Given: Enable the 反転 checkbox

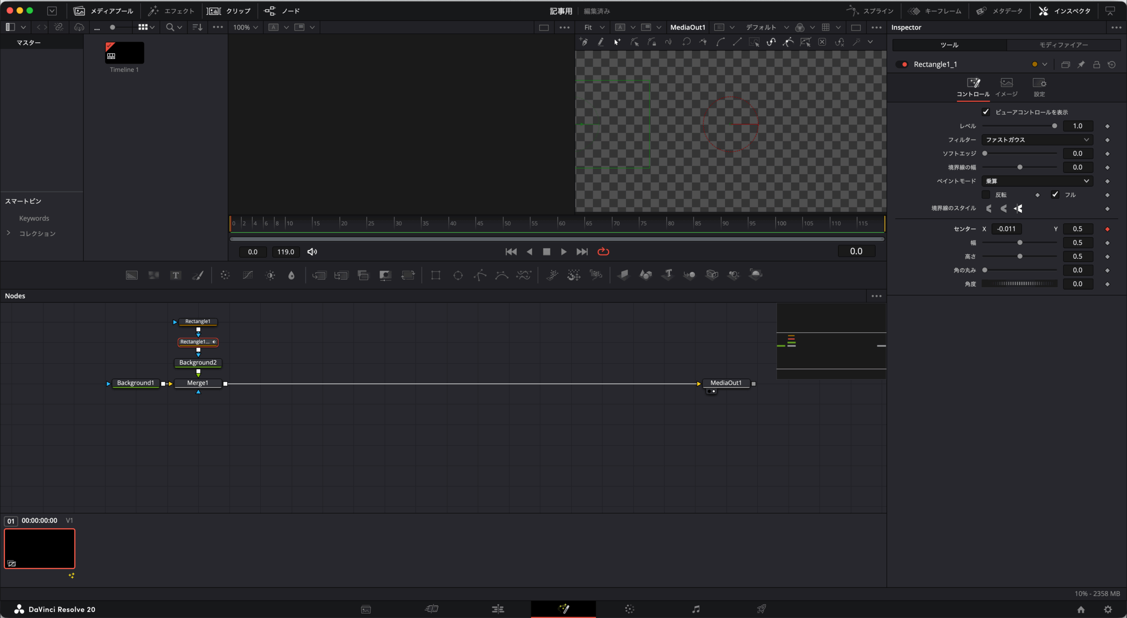Looking at the screenshot, I should coord(986,195).
